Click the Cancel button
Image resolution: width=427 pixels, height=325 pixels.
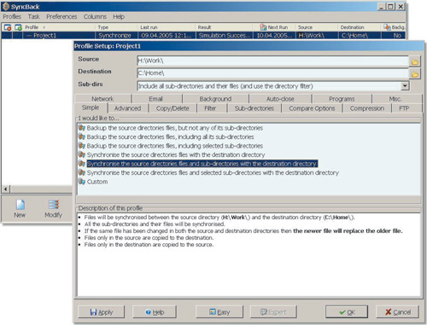click(x=397, y=312)
